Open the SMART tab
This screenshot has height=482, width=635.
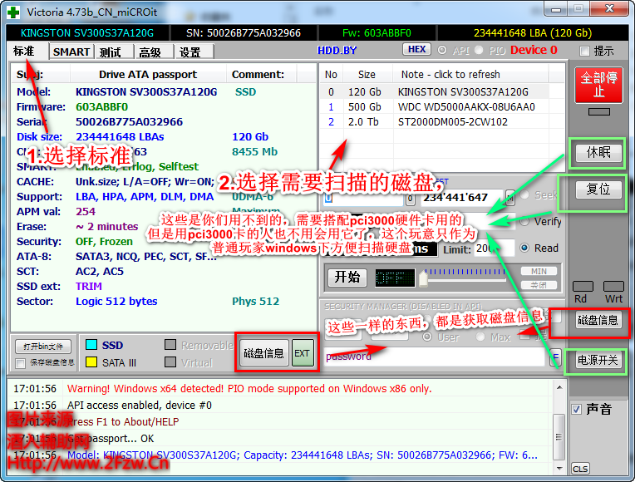71,52
